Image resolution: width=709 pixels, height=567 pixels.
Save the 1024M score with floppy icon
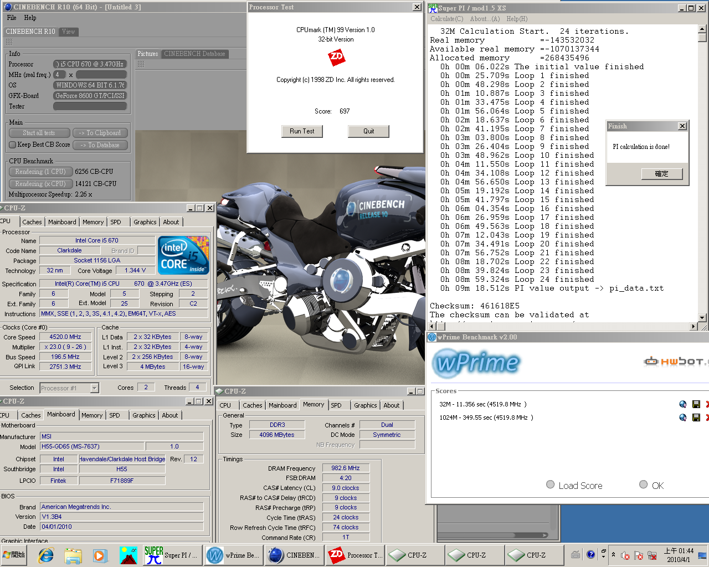point(696,417)
